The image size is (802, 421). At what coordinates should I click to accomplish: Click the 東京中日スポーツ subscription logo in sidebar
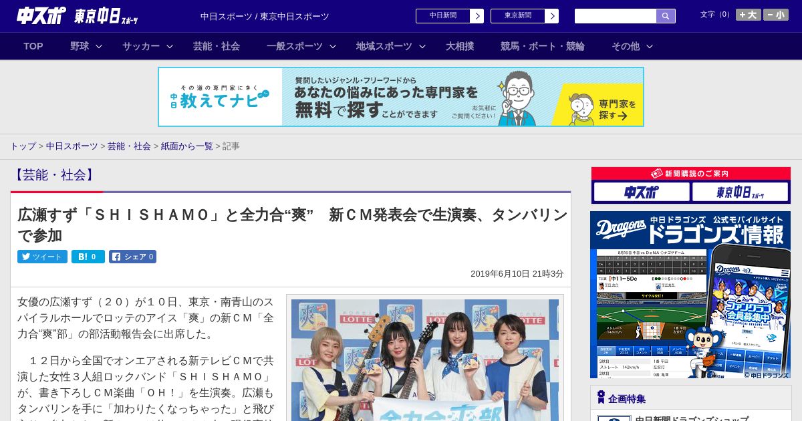740,192
